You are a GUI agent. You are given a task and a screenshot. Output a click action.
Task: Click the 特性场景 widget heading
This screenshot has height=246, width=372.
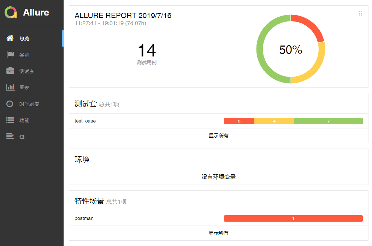click(x=89, y=201)
